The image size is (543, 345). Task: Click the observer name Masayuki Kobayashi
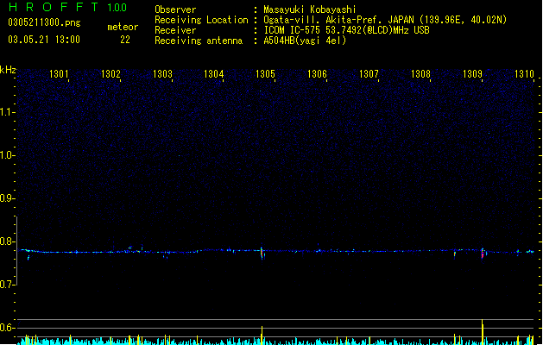pos(310,9)
